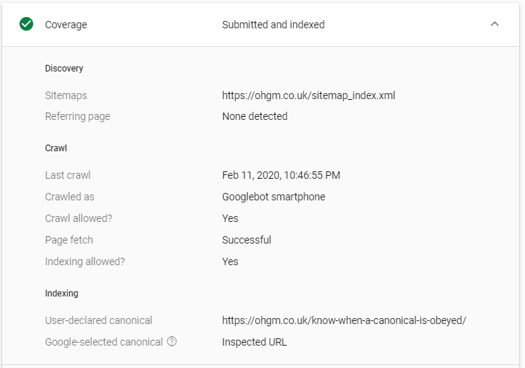Click the user-declared canonical URL
The width and height of the screenshot is (525, 368).
pyautogui.click(x=344, y=320)
